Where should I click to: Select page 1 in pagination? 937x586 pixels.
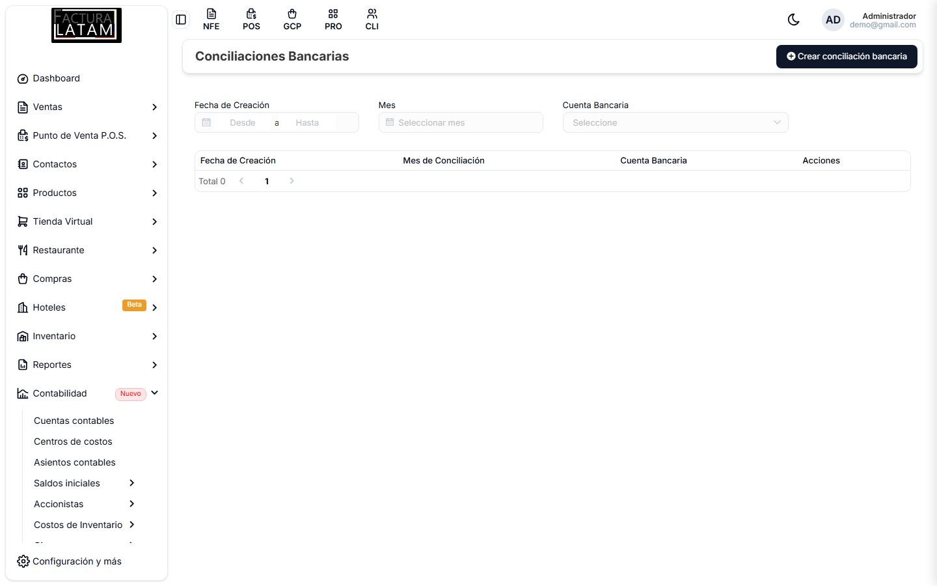pos(267,181)
